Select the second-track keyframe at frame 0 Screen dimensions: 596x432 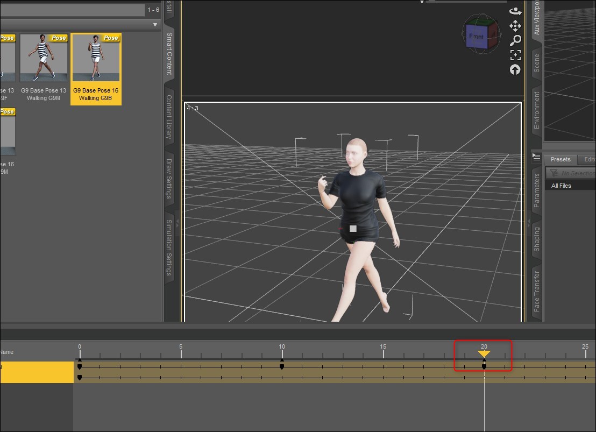pos(80,378)
